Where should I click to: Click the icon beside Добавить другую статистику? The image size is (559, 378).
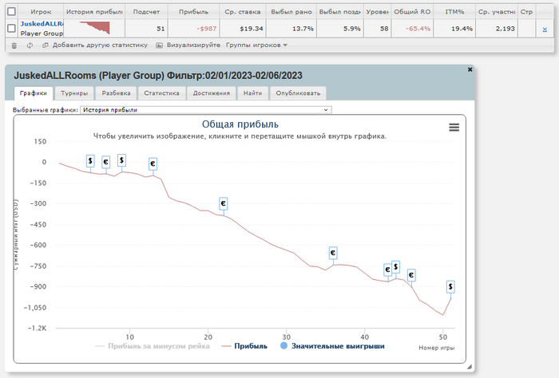(x=46, y=45)
